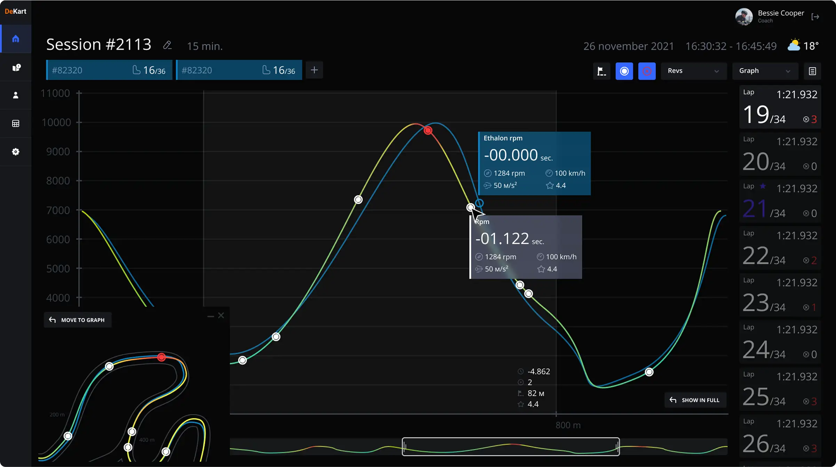
Task: Select lap 22/34 in lap list
Action: [x=780, y=248]
